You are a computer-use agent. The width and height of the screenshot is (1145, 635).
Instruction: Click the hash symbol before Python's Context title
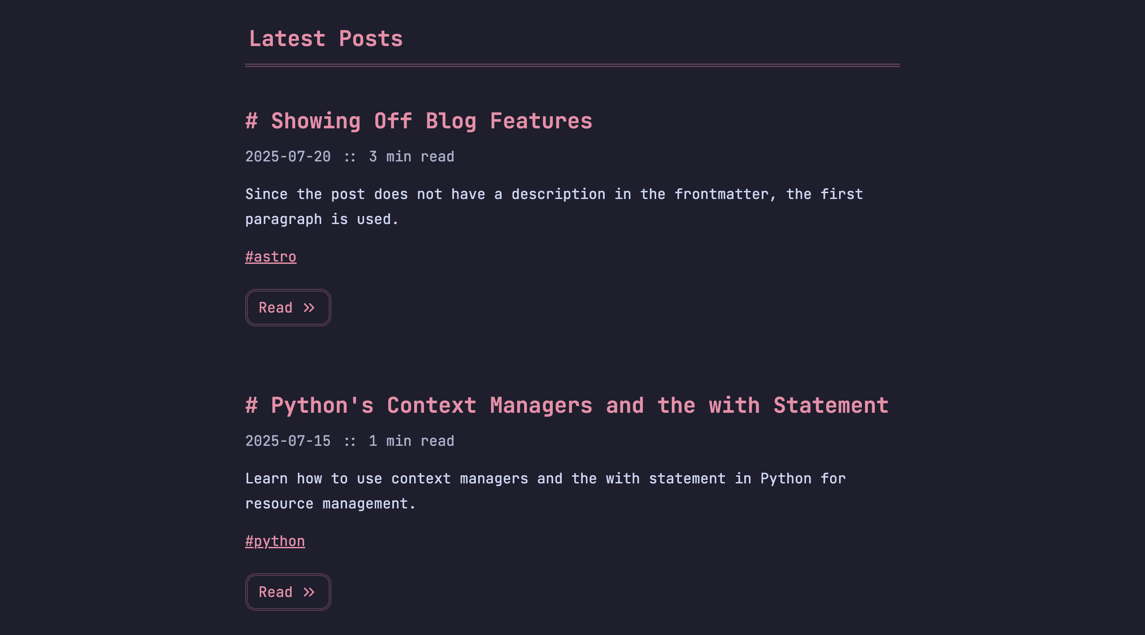pos(251,405)
